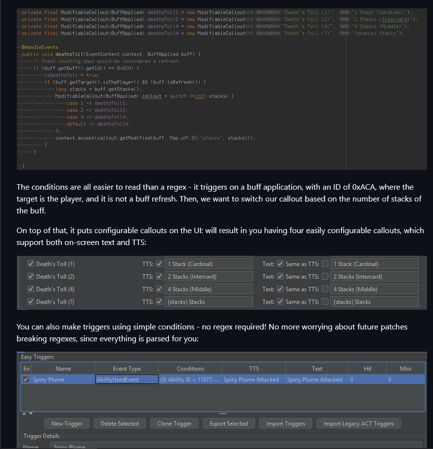
Task: Edit TTS field '1 Stack (Cardinal)'
Action: click(209, 264)
